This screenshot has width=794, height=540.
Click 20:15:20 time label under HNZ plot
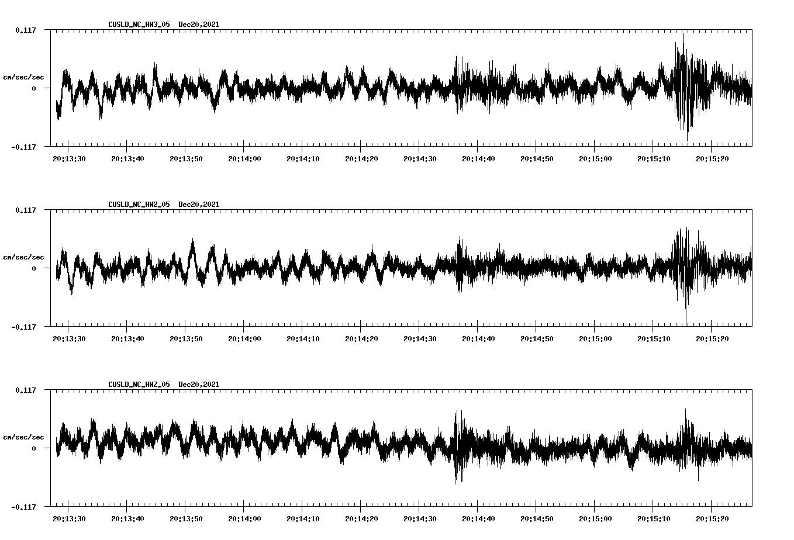[x=712, y=518]
